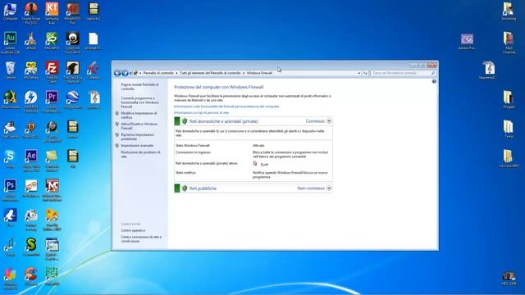The height and width of the screenshot is (295, 525).
Task: Launch the FileZilla Client desktop shortcut
Action: pyautogui.click(x=52, y=72)
